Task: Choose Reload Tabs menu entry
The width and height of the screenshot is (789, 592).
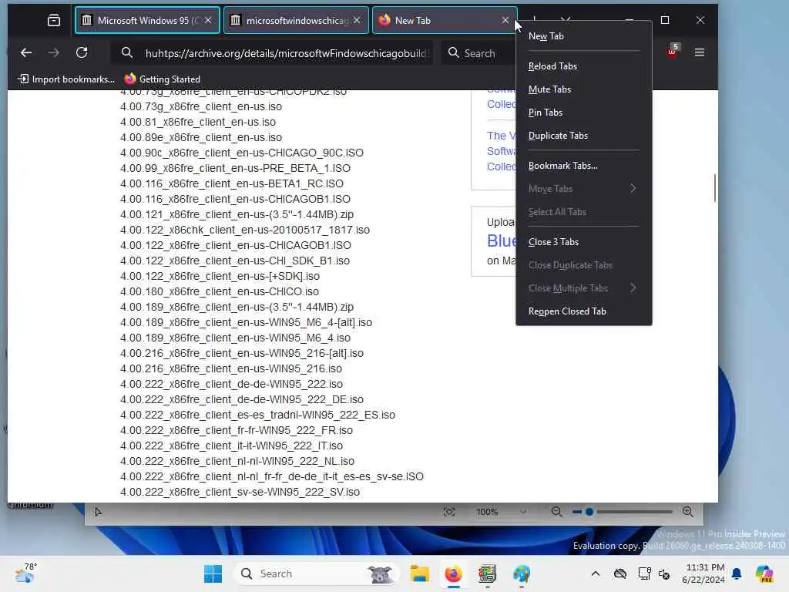Action: pyautogui.click(x=584, y=66)
